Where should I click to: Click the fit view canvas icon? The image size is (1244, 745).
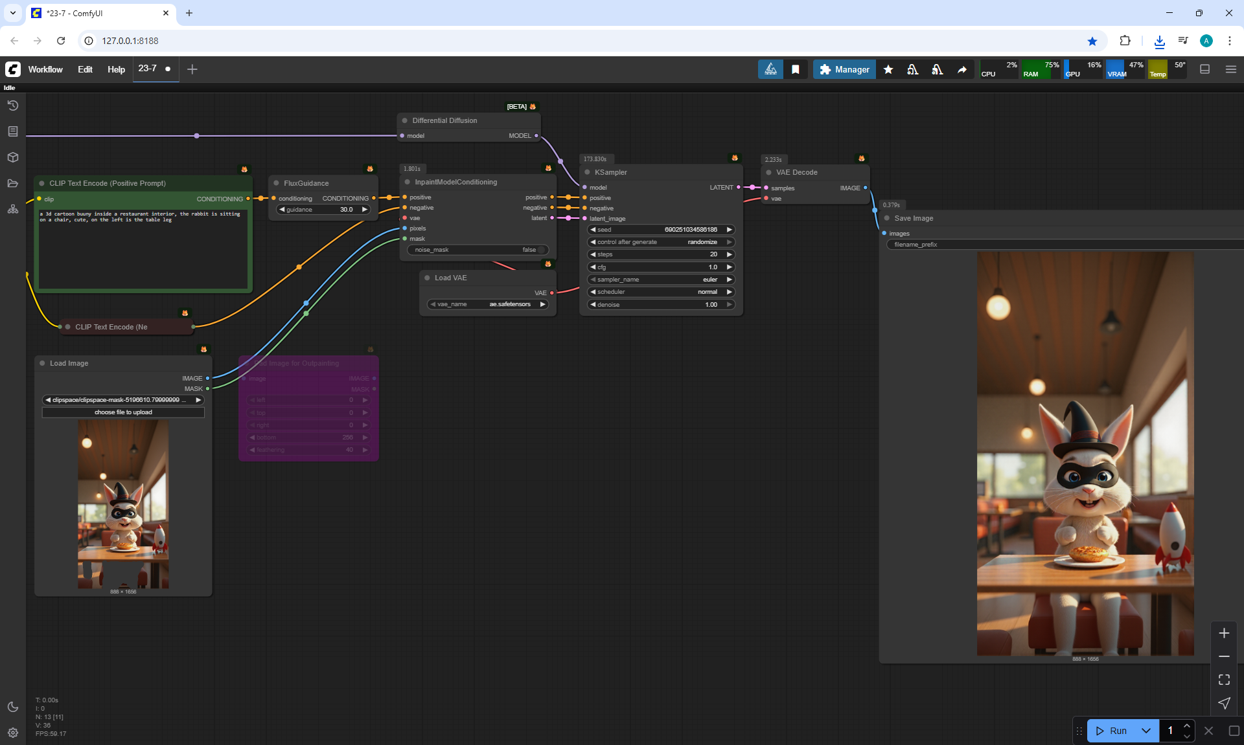pos(1224,680)
